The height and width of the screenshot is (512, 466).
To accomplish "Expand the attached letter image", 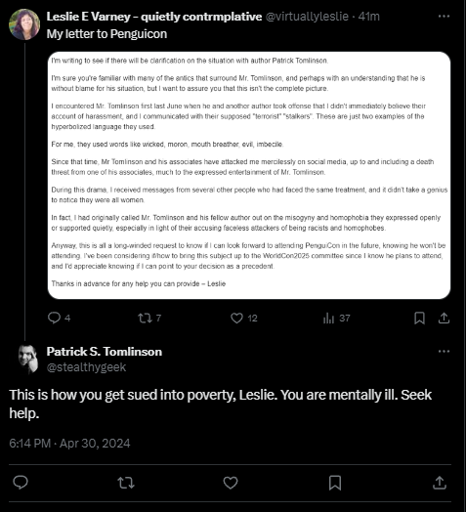I will (249, 175).
